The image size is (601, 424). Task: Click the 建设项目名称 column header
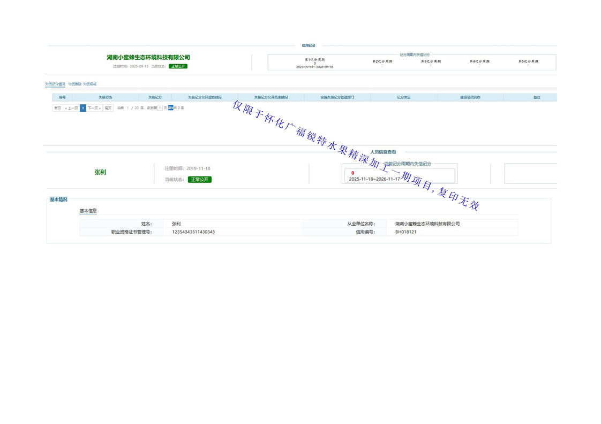point(470,98)
